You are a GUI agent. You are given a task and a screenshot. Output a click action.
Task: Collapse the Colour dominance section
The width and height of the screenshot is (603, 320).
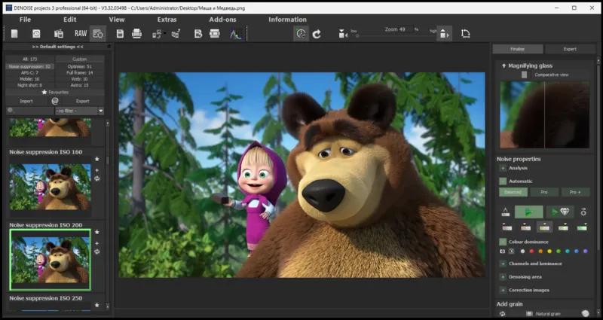coord(503,242)
